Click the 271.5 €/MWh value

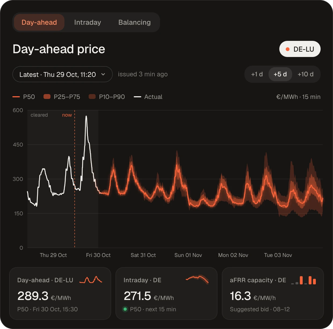pos(149,296)
